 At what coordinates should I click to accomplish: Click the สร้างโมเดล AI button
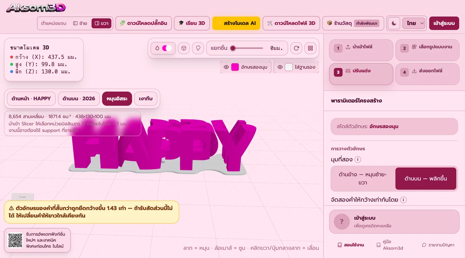236,23
